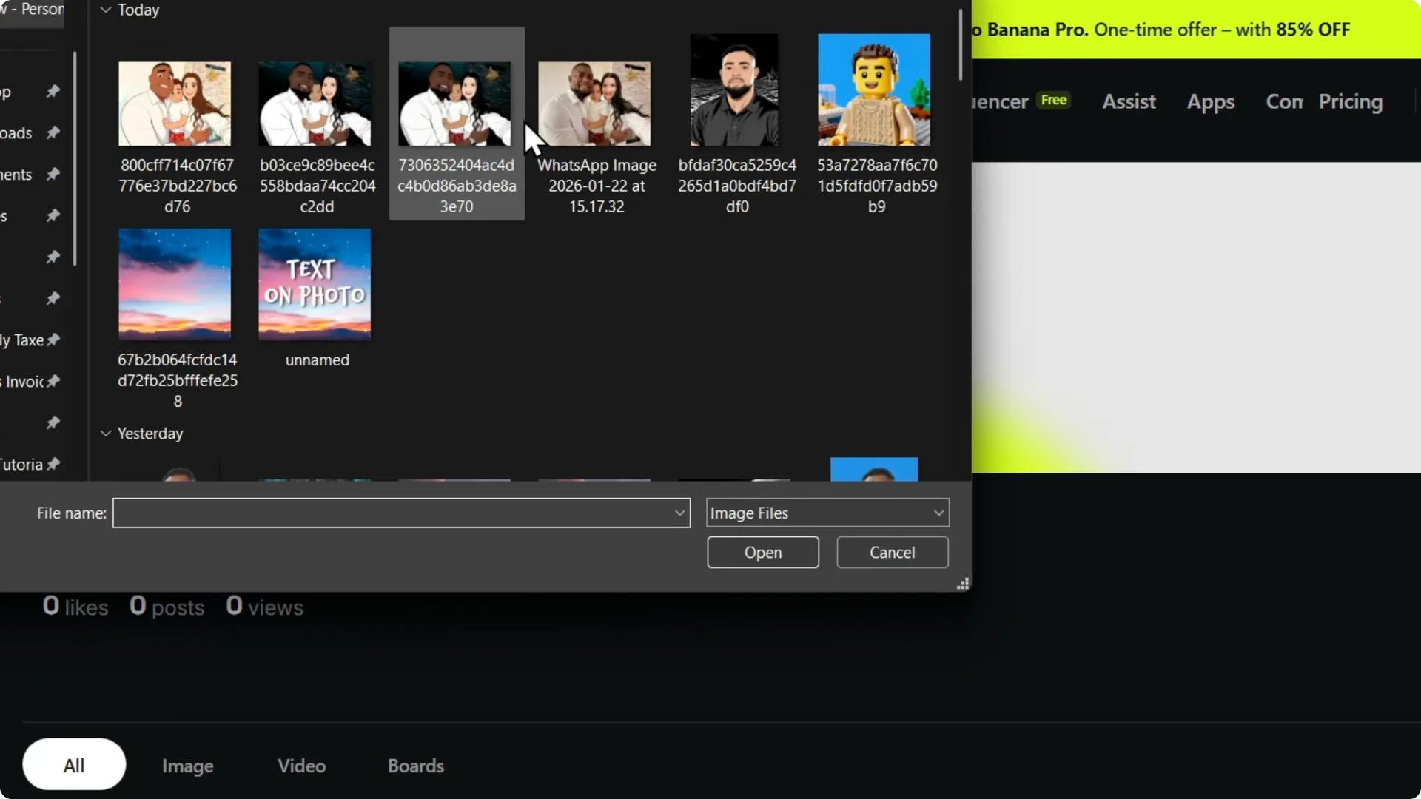Viewport: 1421px width, 799px height.
Task: Enable the Boards filter
Action: click(416, 766)
